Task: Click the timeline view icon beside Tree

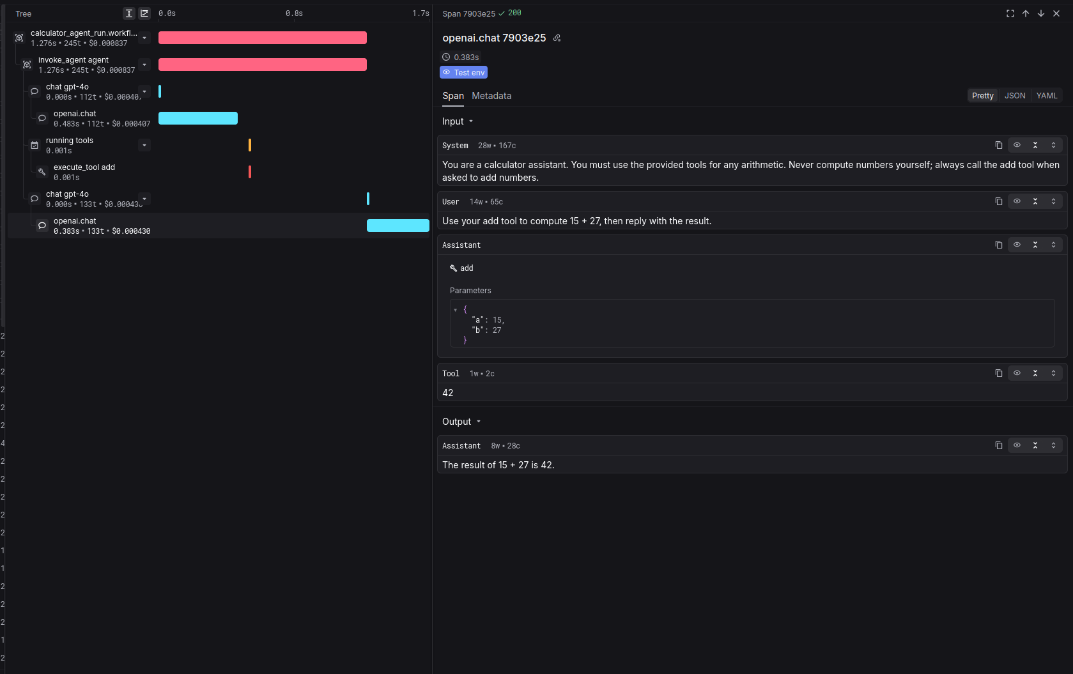Action: tap(144, 13)
